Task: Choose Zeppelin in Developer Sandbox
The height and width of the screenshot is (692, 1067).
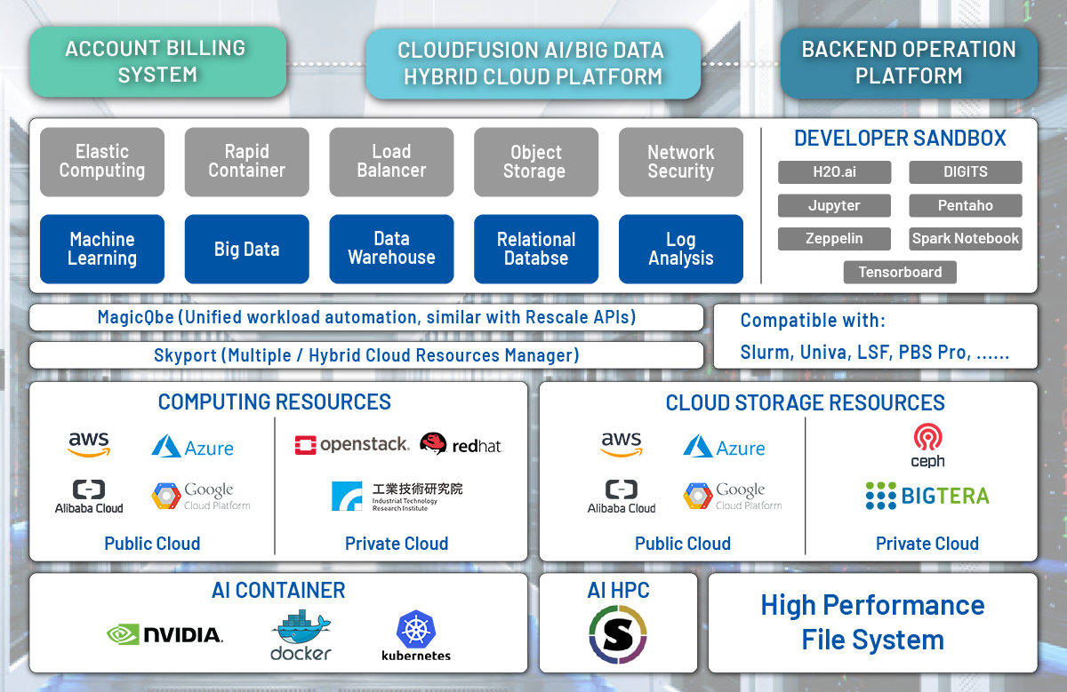Action: click(x=834, y=239)
